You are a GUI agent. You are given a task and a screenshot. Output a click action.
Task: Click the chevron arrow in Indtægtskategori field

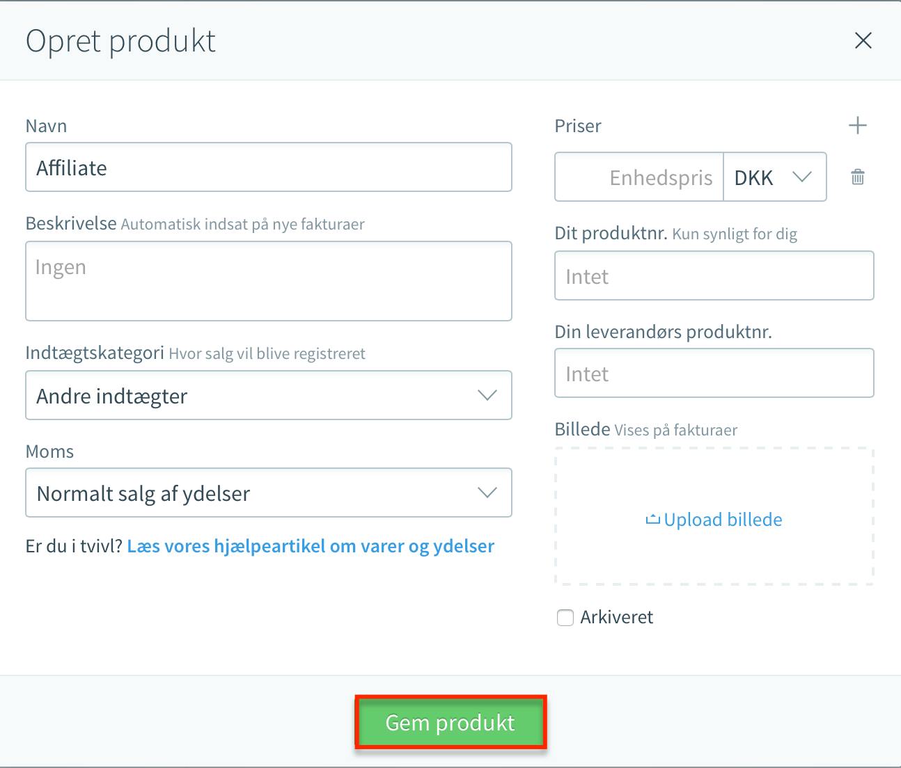pyautogui.click(x=487, y=395)
